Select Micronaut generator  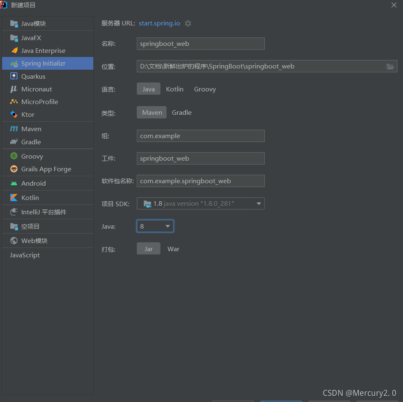[x=48, y=89]
